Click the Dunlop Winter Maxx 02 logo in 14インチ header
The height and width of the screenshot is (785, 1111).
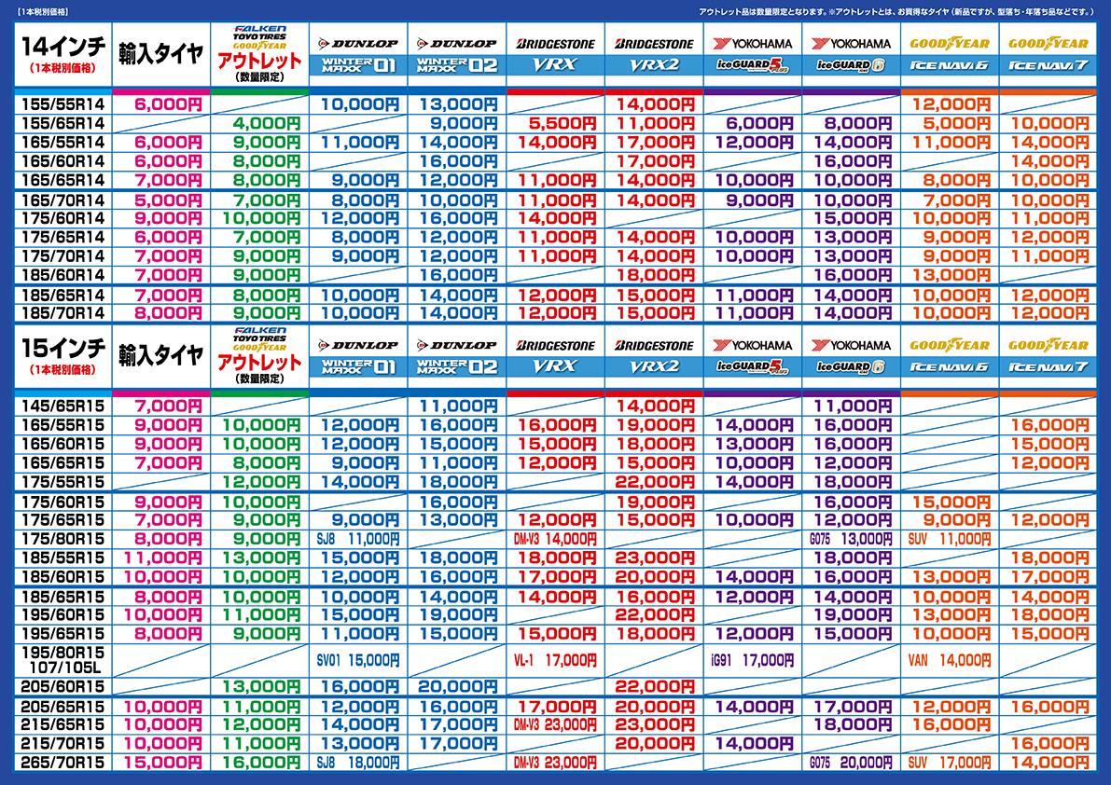[x=457, y=54]
